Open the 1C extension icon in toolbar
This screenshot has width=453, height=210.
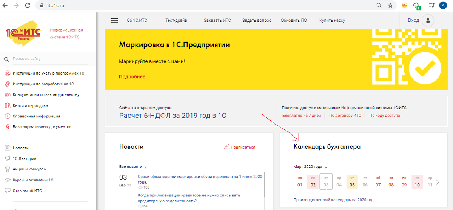click(x=404, y=5)
